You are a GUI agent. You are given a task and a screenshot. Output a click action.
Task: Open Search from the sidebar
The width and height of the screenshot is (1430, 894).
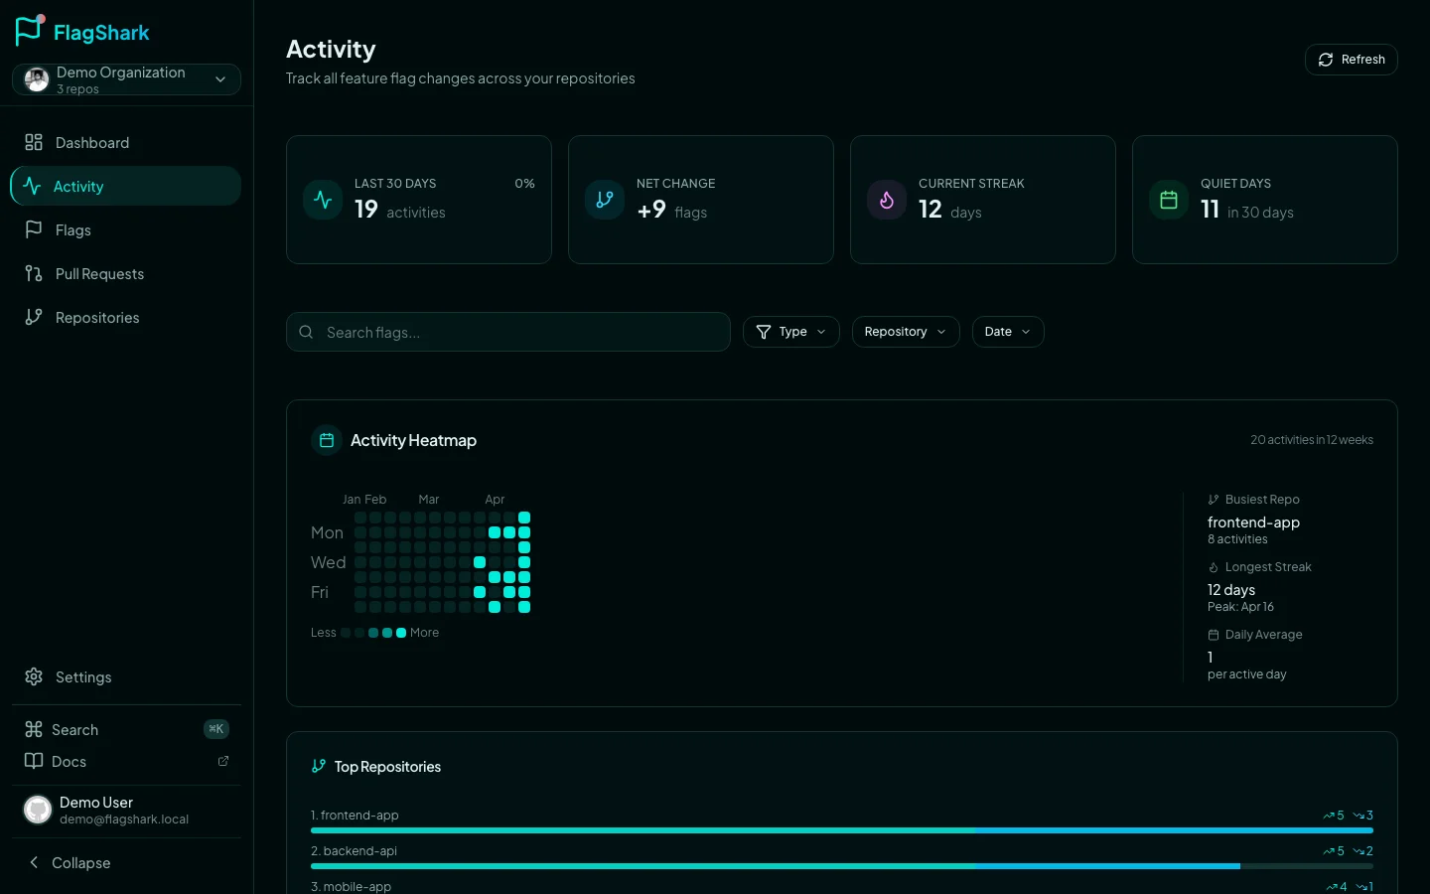pyautogui.click(x=75, y=729)
